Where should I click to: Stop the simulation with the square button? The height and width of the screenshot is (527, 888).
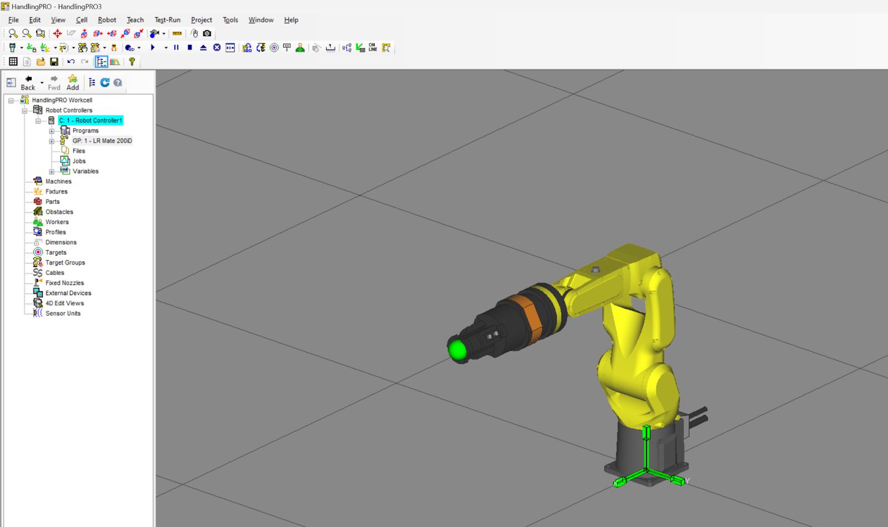pos(190,48)
